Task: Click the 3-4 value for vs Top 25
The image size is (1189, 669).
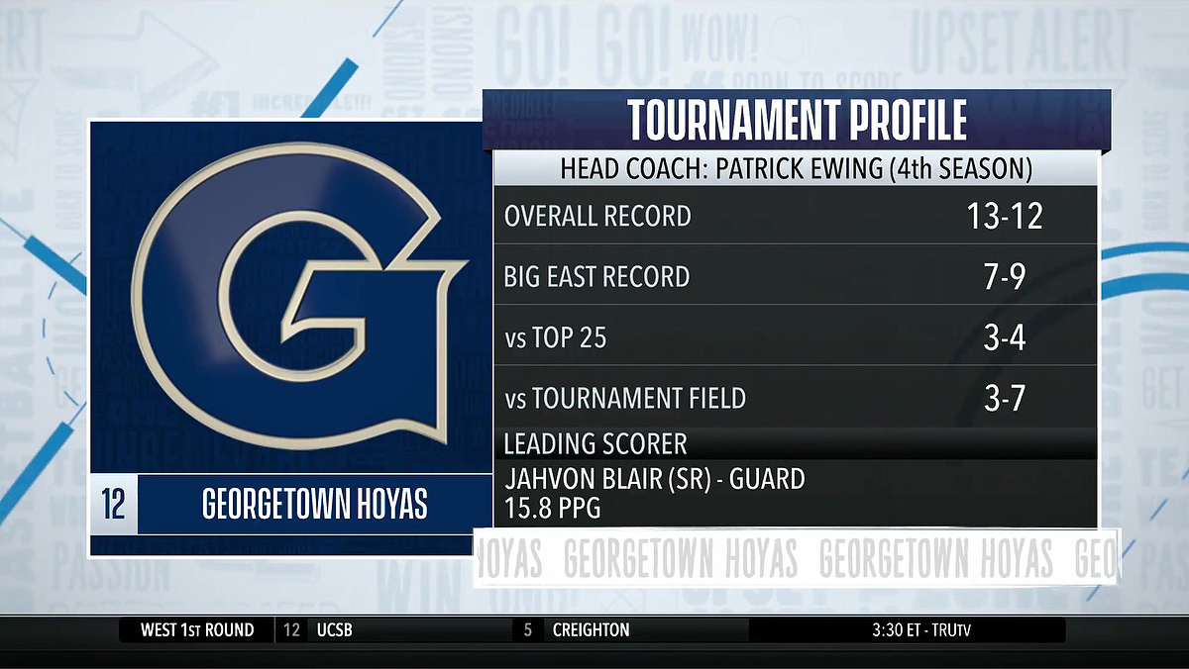Action: [x=1005, y=337]
